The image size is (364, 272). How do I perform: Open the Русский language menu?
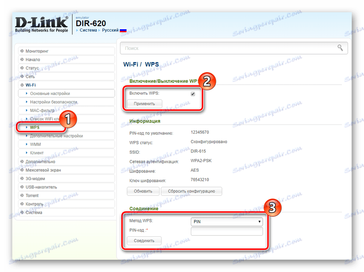click(110, 30)
